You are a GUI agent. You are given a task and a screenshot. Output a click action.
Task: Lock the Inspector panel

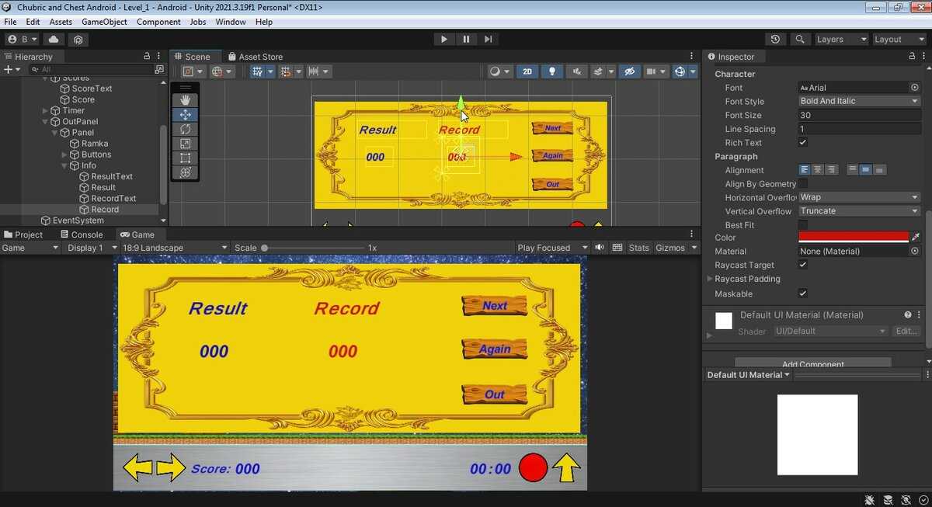[x=913, y=57]
